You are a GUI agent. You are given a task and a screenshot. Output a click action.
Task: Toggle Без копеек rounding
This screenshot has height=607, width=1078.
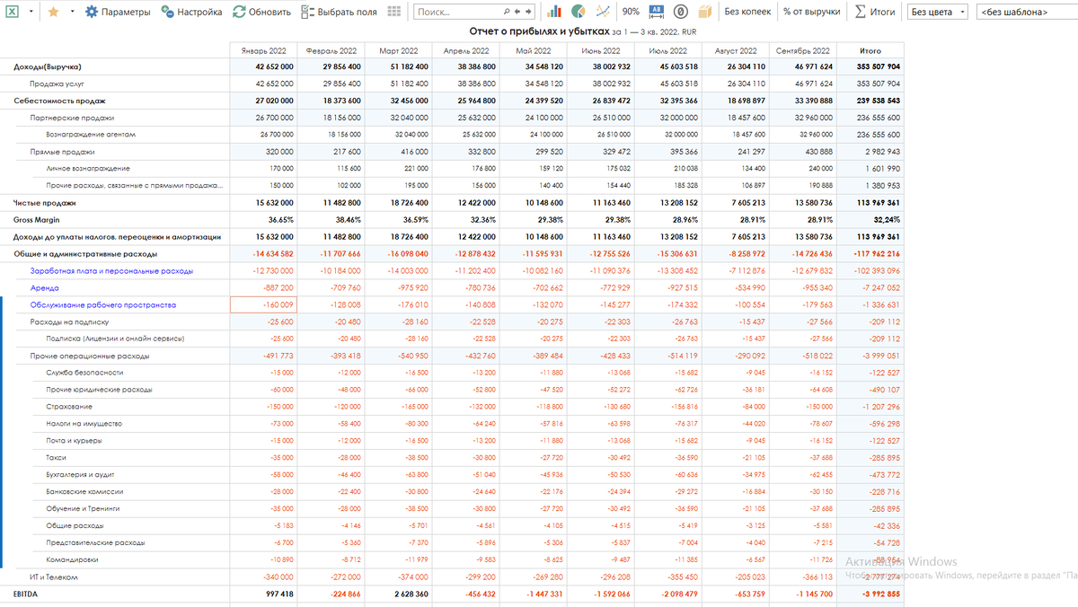click(748, 12)
